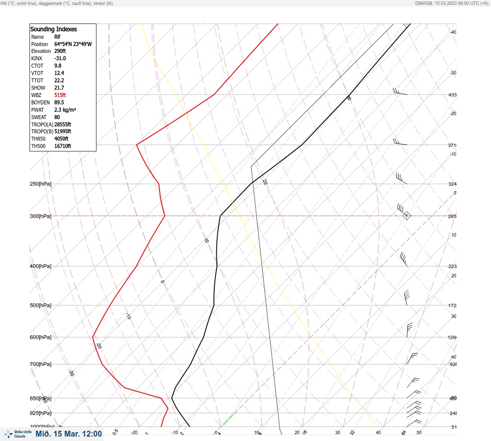This screenshot has width=491, height=441.
Task: Click the 50 label on bottom temperature axis
Action: [x=419, y=433]
